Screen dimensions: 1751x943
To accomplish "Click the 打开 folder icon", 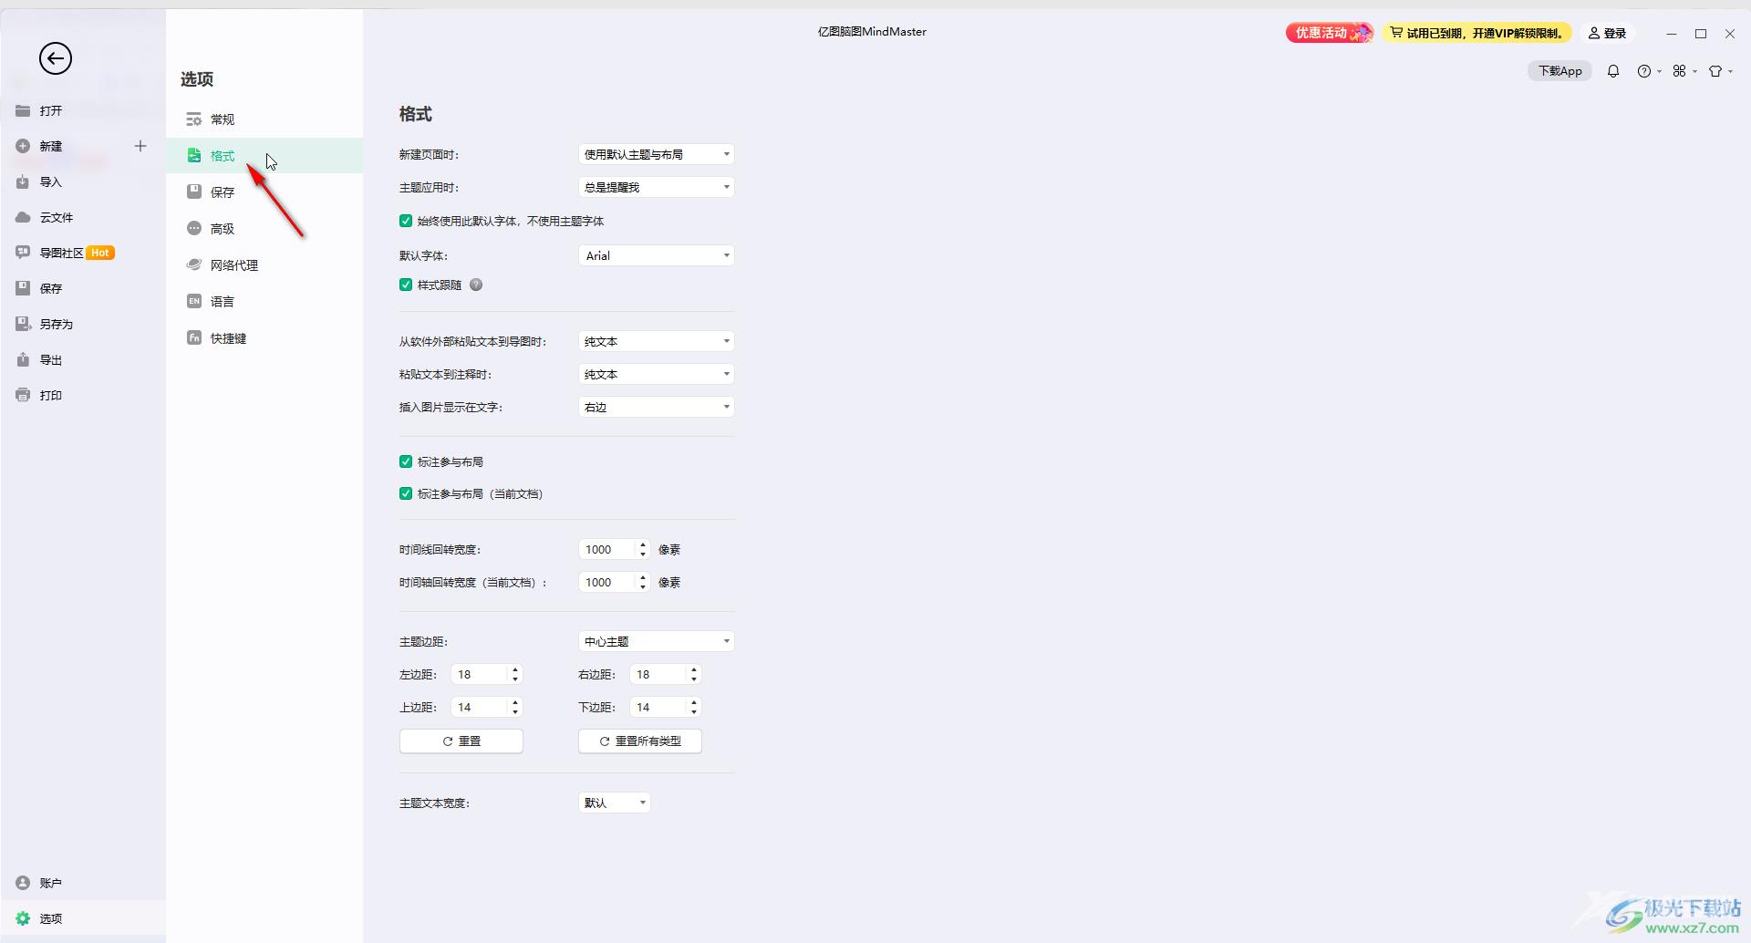I will 23,110.
